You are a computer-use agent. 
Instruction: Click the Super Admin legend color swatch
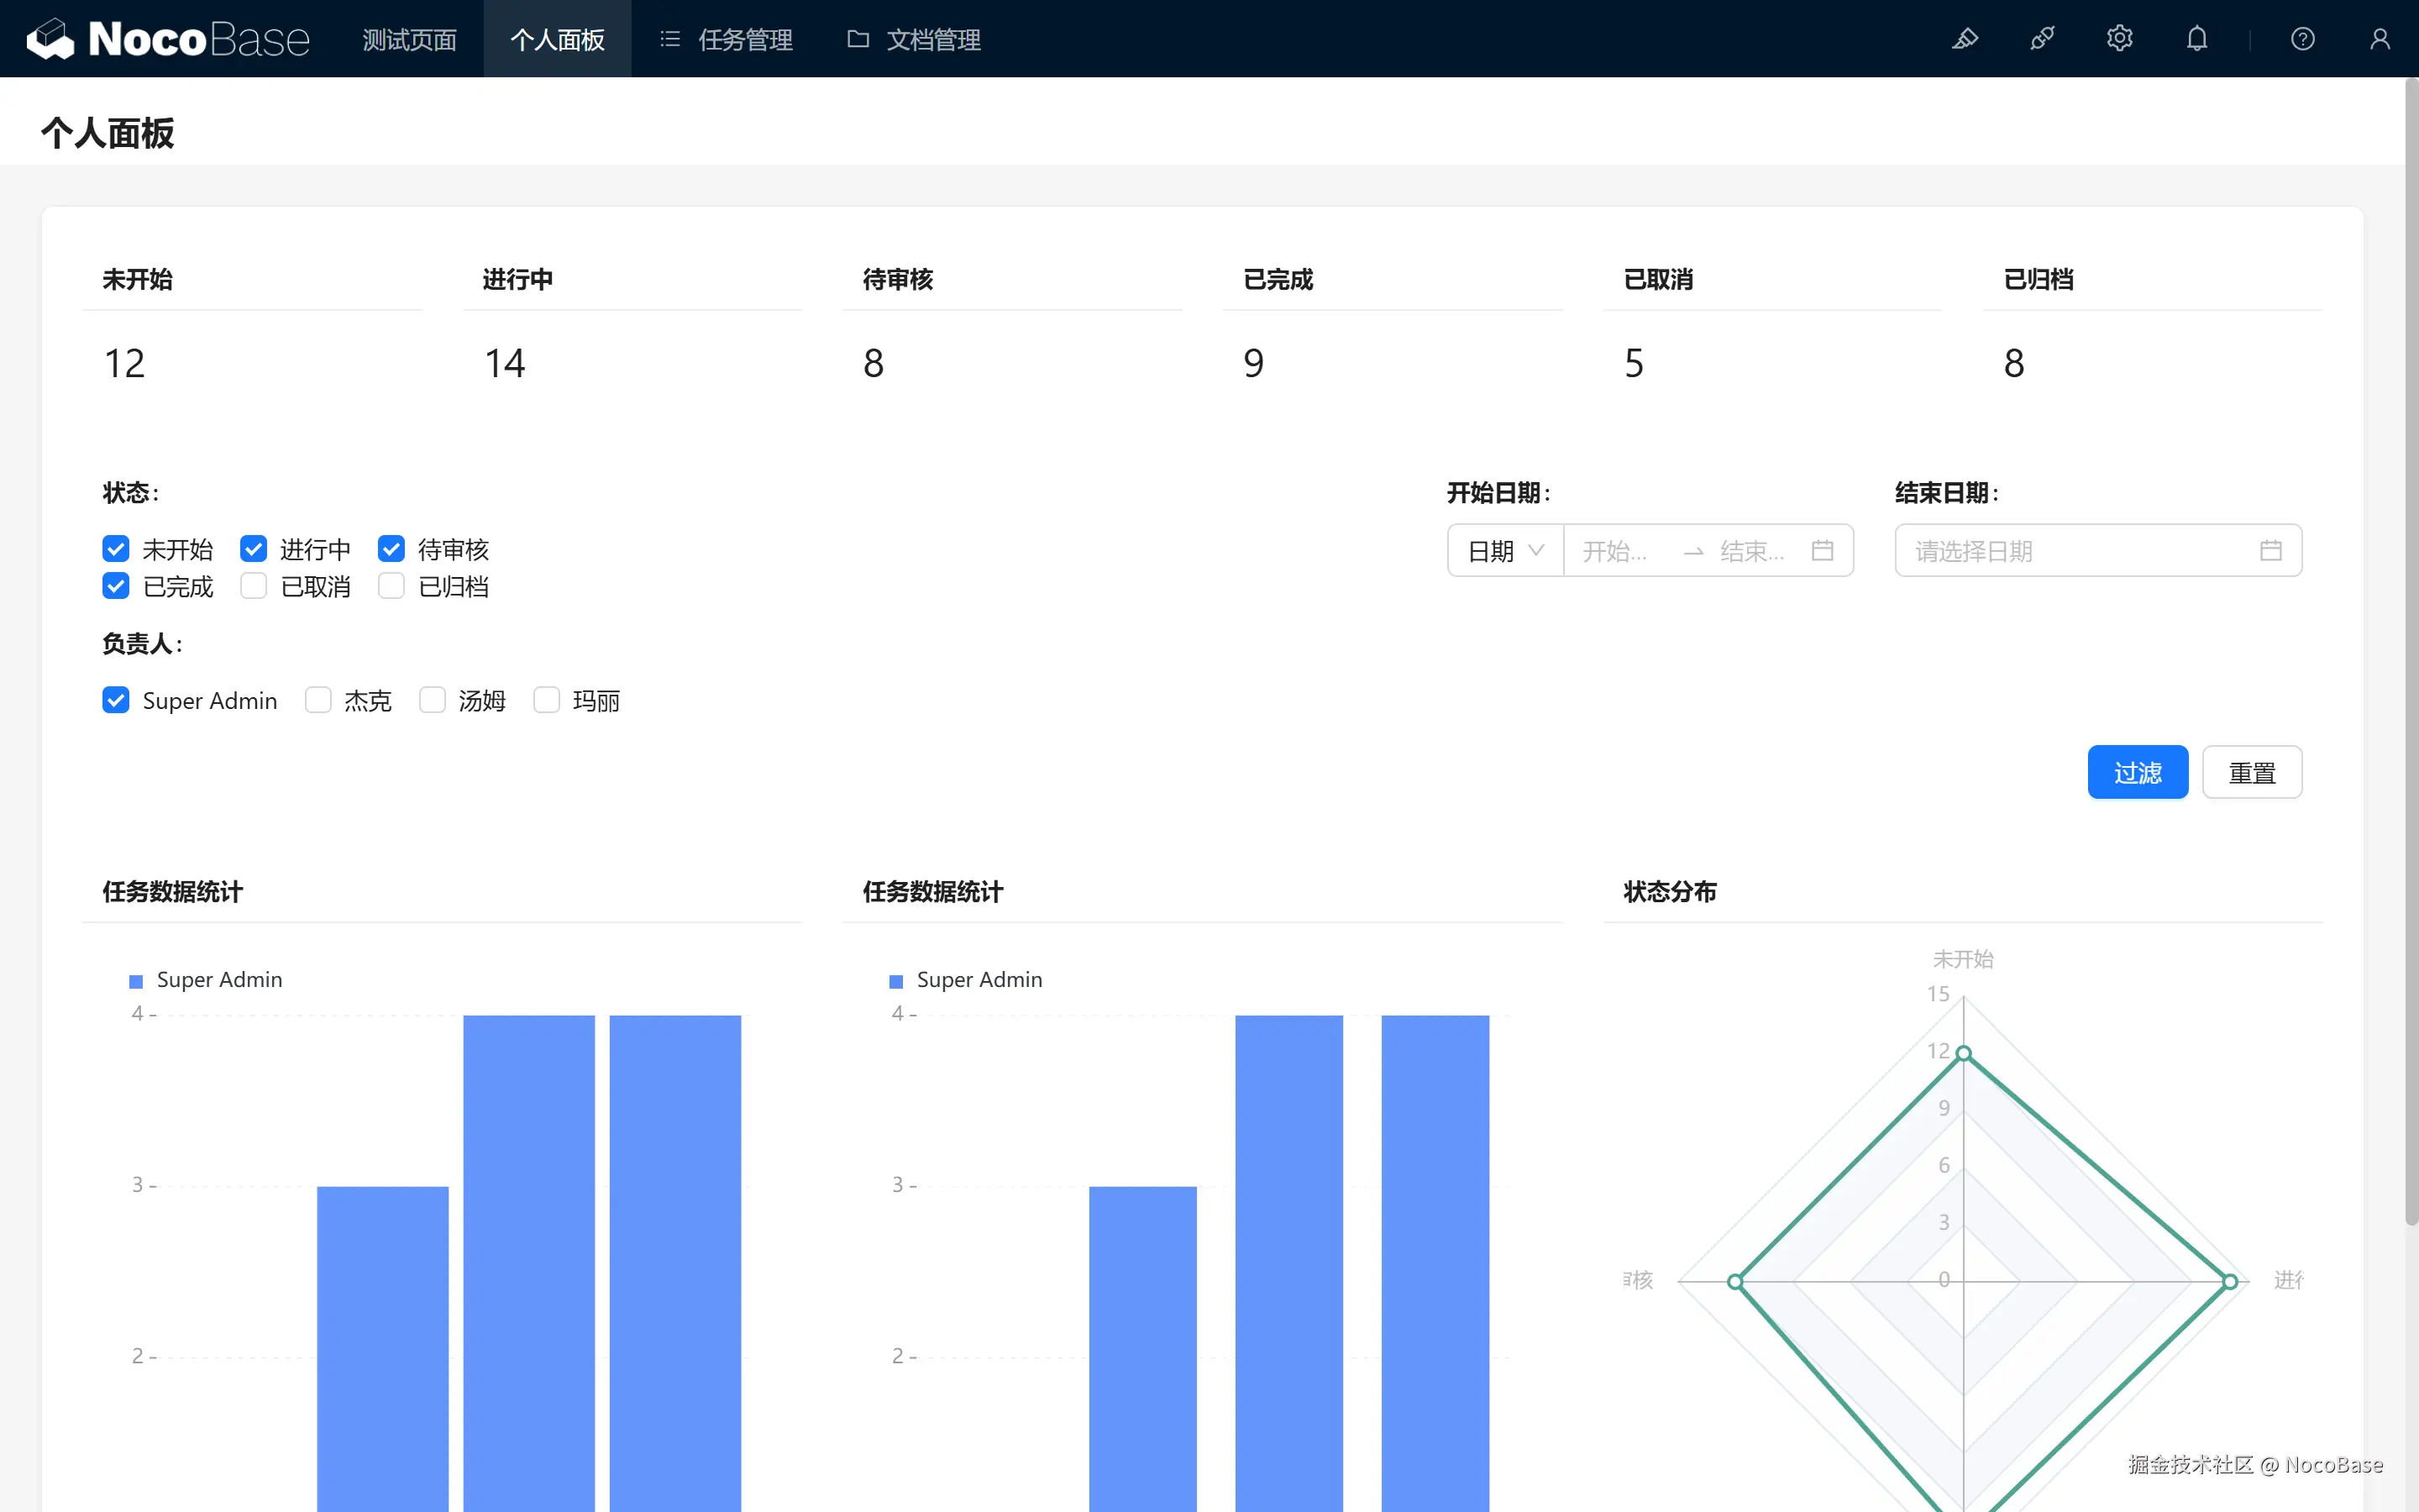point(136,981)
